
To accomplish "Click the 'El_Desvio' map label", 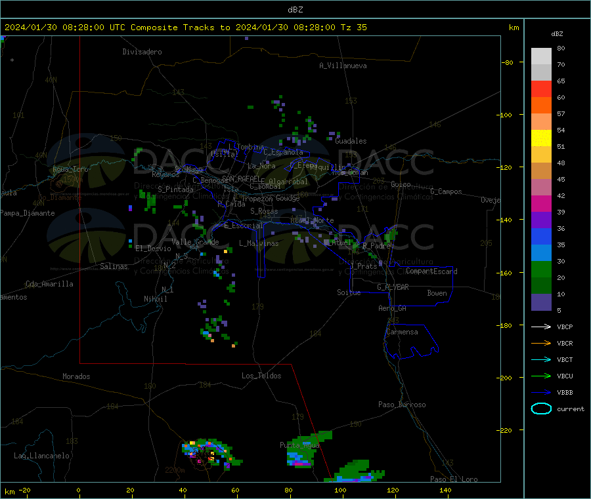I will coord(153,249).
